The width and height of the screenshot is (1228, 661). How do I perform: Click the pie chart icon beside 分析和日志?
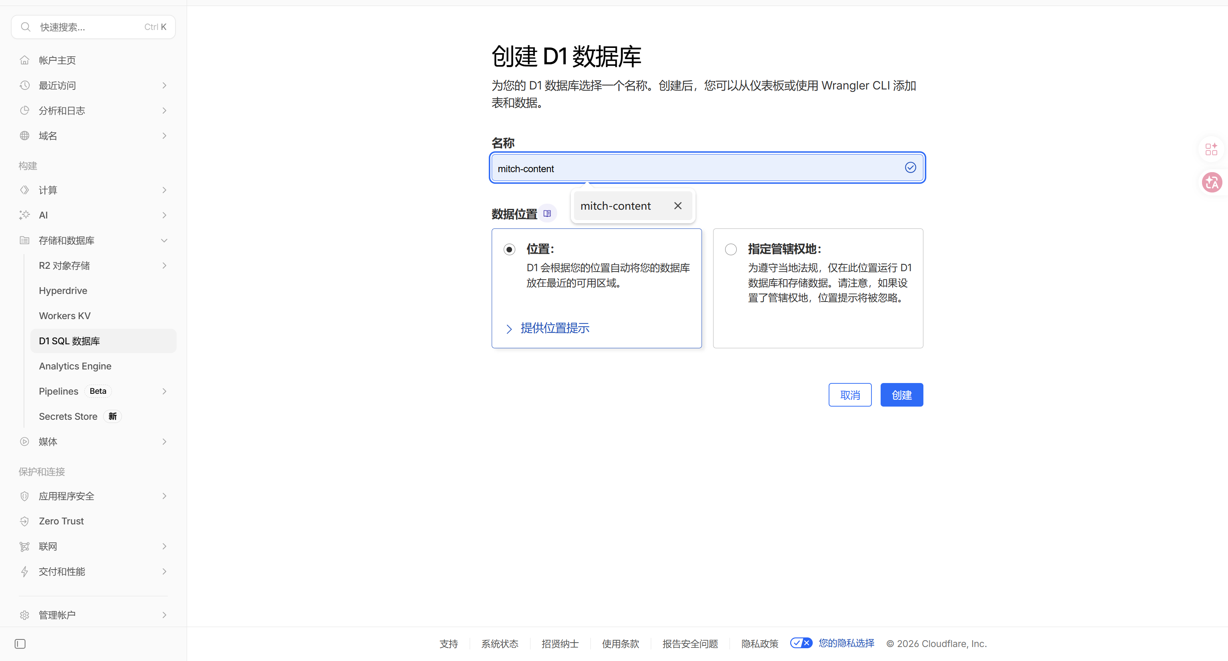24,111
